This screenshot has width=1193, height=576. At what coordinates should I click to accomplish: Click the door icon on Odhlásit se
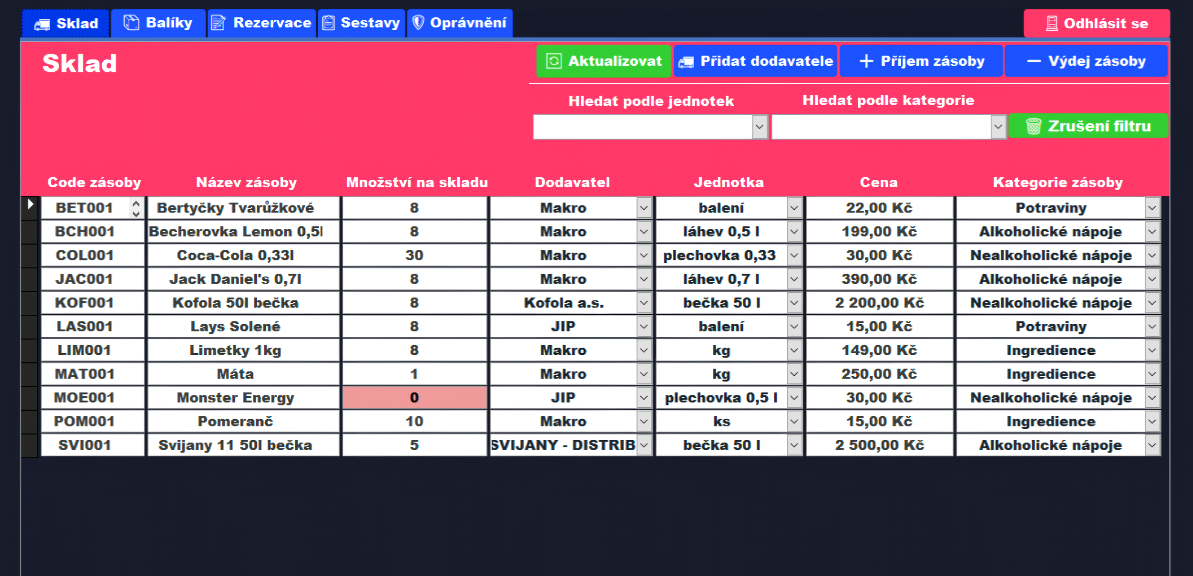coord(1052,24)
